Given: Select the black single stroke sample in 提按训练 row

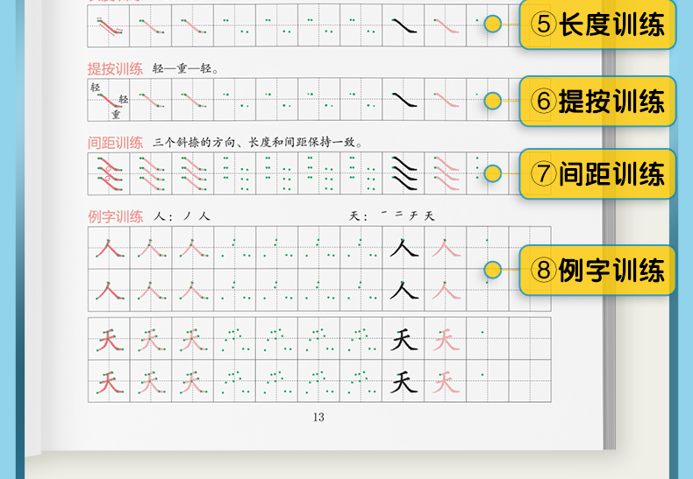Looking at the screenshot, I should (x=404, y=100).
